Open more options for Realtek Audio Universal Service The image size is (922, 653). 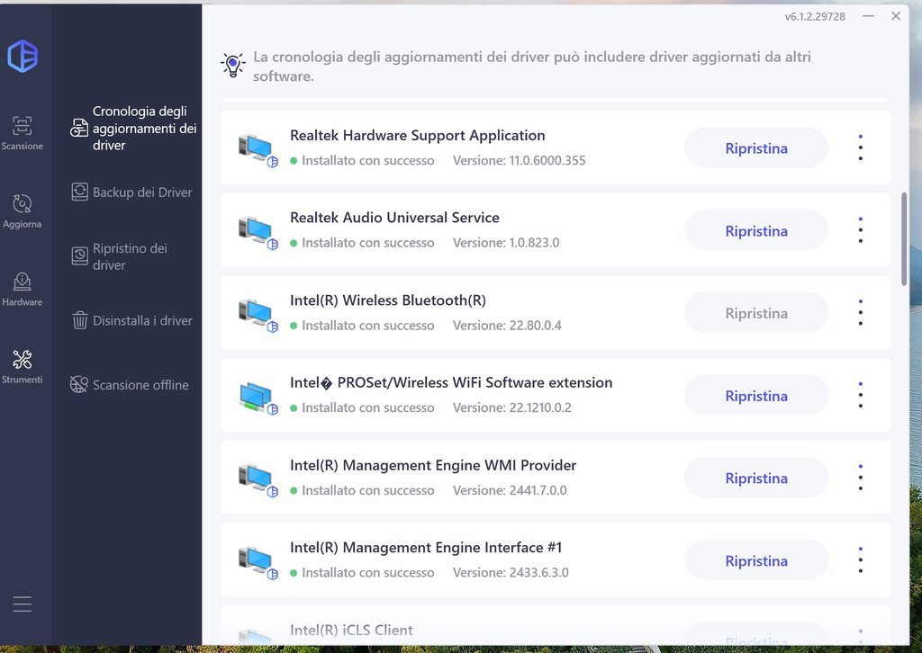click(x=860, y=230)
